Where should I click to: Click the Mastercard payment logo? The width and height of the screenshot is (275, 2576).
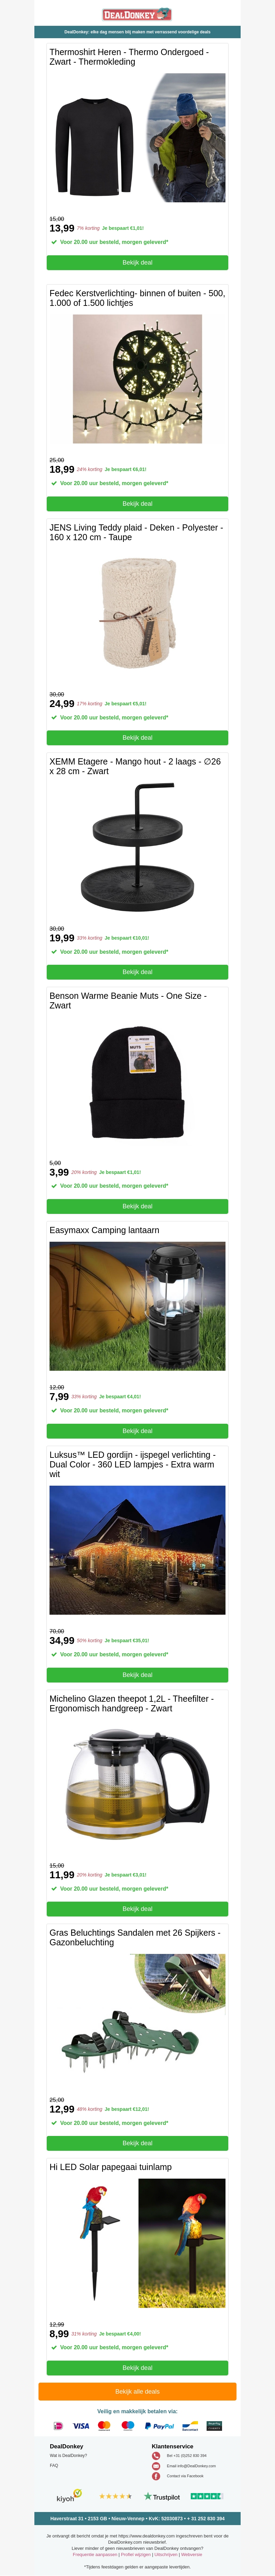point(104,2426)
